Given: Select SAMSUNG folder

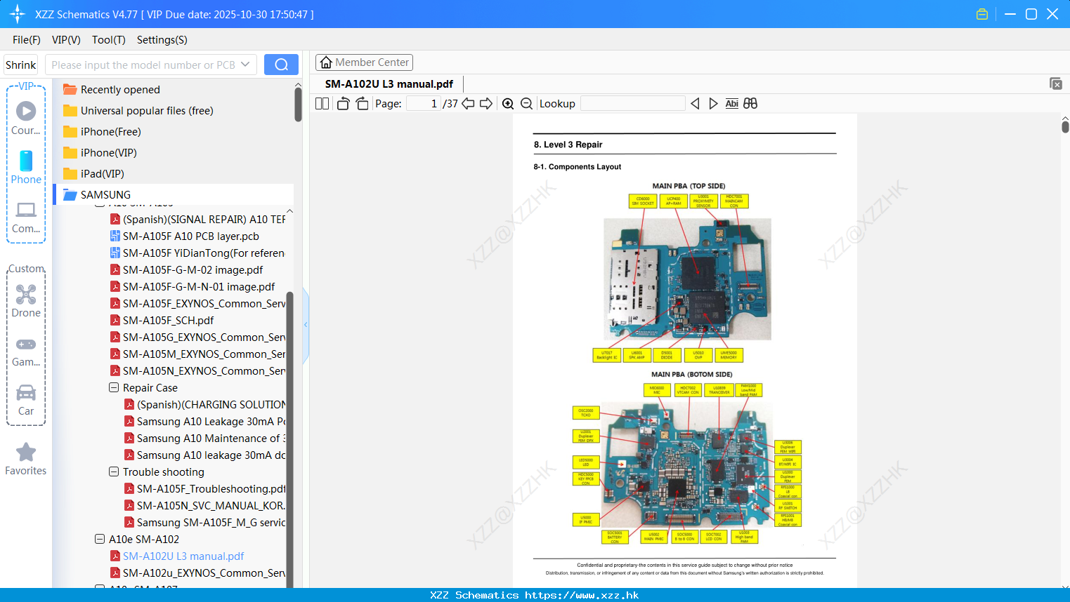Looking at the screenshot, I should click(x=174, y=194).
